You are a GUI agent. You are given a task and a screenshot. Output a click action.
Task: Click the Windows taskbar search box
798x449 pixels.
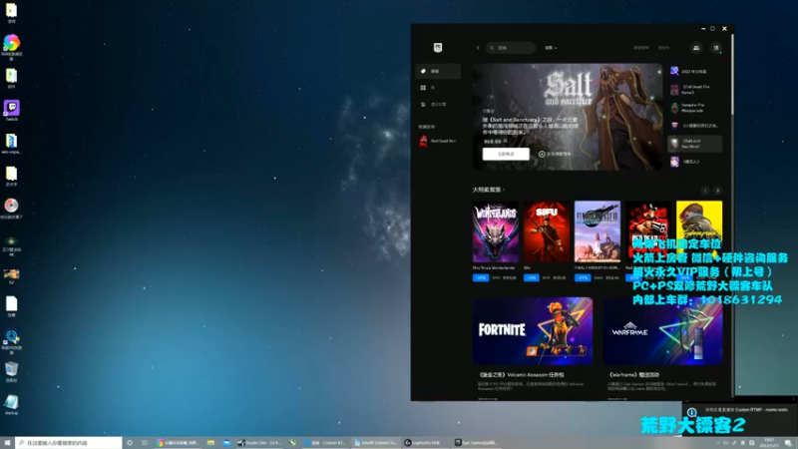pos(69,443)
